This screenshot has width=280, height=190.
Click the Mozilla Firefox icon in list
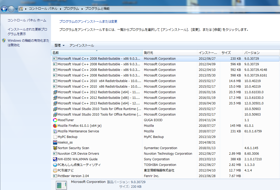pos(55,126)
